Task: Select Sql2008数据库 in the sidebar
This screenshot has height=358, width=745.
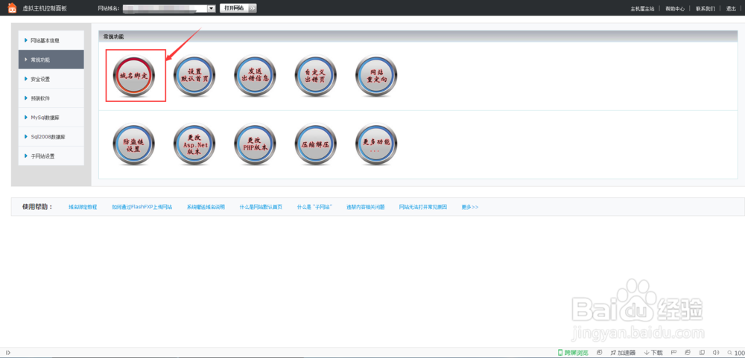Action: pyautogui.click(x=51, y=137)
